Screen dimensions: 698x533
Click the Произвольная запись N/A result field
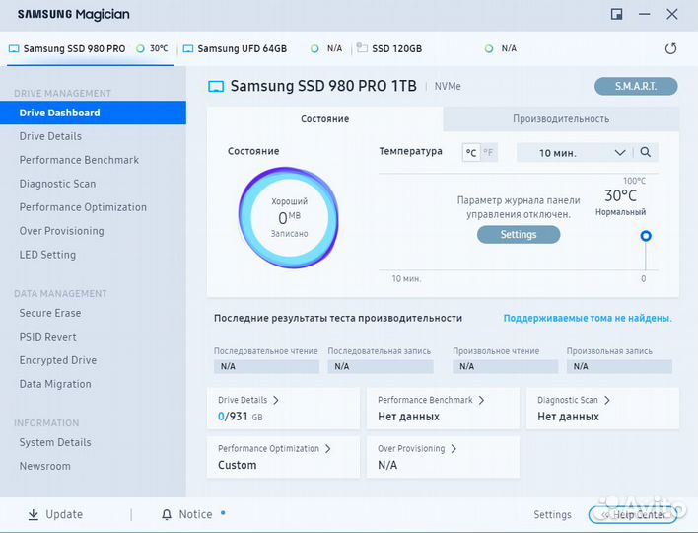tap(619, 366)
